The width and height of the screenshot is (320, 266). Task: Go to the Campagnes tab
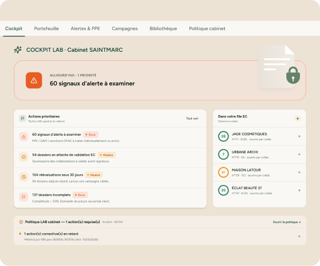125,28
